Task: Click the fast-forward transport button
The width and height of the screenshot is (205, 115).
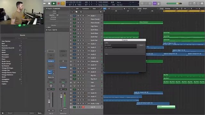Action: coord(45,4)
